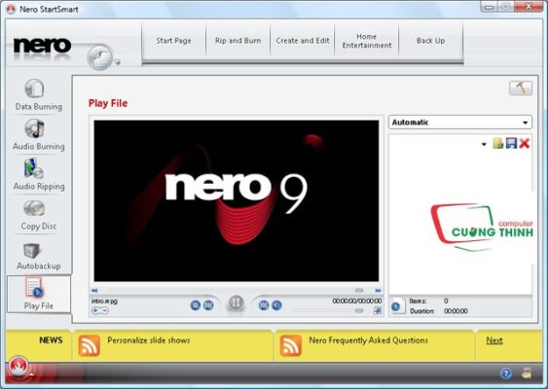548x389 pixels.
Task: Minimize the Nero StartSmart window
Action: tap(490, 6)
